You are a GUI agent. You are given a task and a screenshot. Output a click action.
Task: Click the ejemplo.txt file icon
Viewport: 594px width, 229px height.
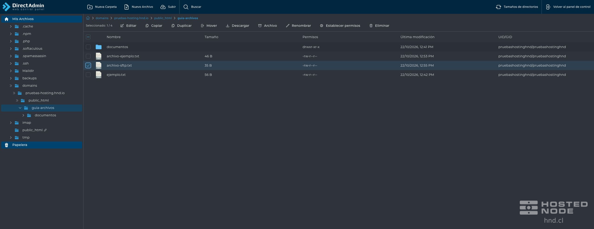point(98,75)
